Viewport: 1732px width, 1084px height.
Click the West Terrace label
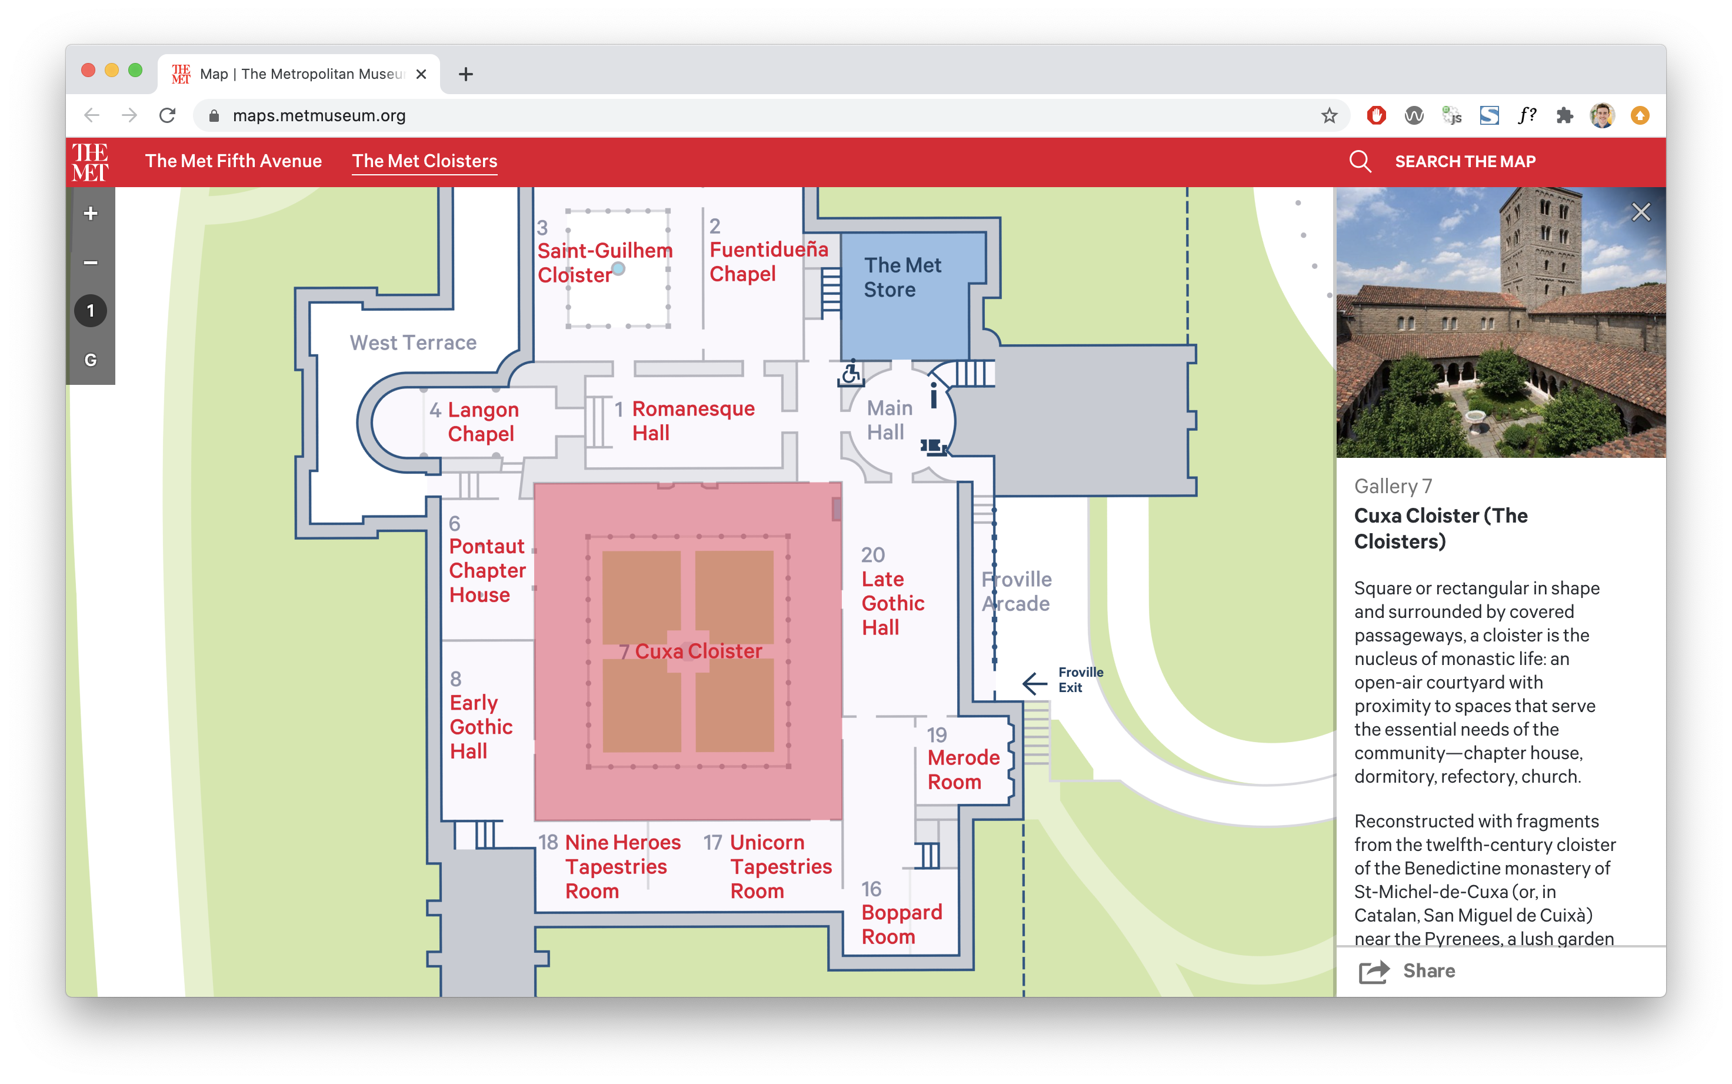pos(413,343)
